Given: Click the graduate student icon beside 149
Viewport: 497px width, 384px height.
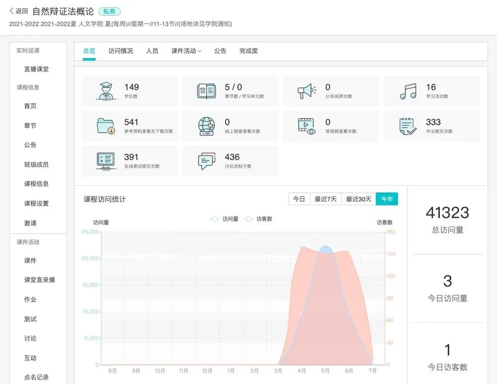Looking at the screenshot, I should coord(106,91).
